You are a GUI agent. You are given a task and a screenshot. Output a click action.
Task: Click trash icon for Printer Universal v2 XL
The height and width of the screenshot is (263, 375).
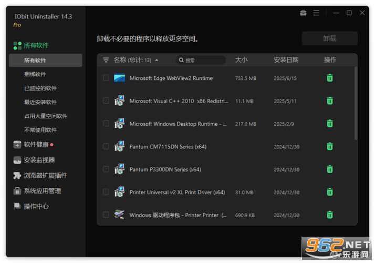[329, 192]
